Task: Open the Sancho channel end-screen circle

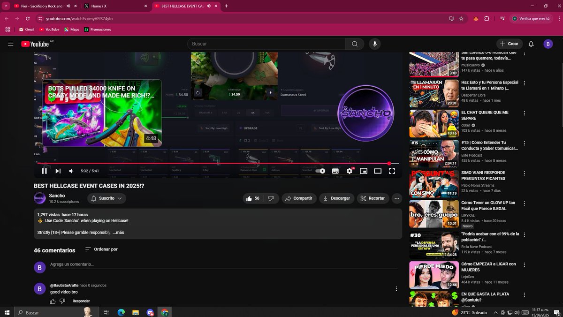Action: pyautogui.click(x=366, y=113)
